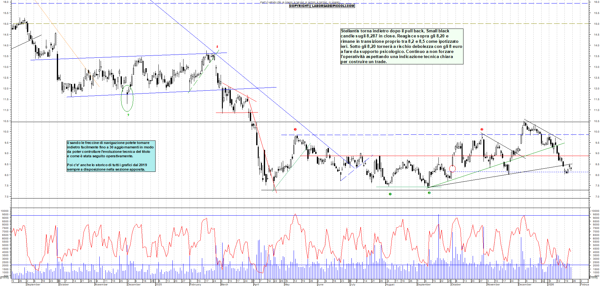Click the 10.5 price label on left axis
This screenshot has width=600, height=286.
(5, 121)
